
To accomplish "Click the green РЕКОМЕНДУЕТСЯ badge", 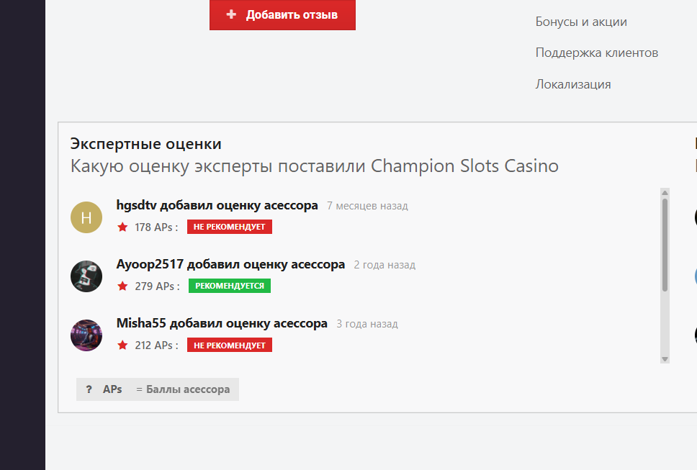I will pyautogui.click(x=229, y=286).
